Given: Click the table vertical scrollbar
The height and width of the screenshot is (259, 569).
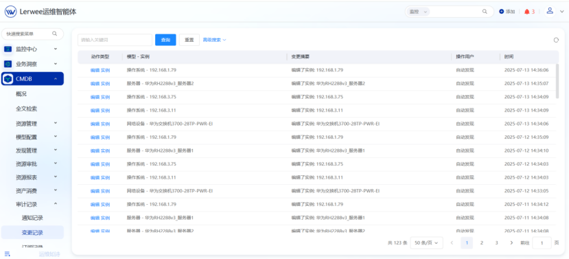Looking at the screenshot, I should click(557, 82).
